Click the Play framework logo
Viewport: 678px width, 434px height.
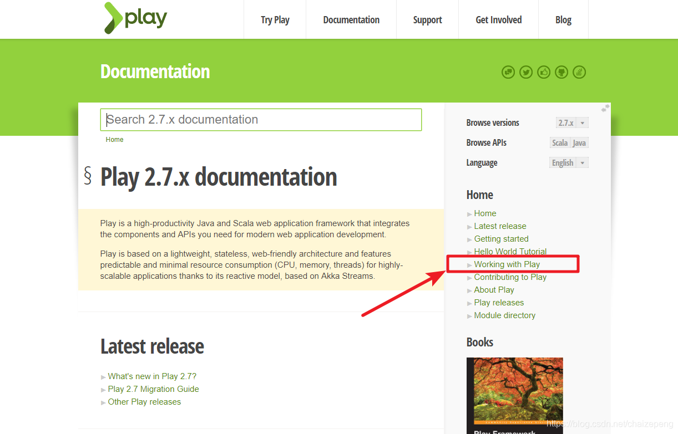pyautogui.click(x=135, y=18)
